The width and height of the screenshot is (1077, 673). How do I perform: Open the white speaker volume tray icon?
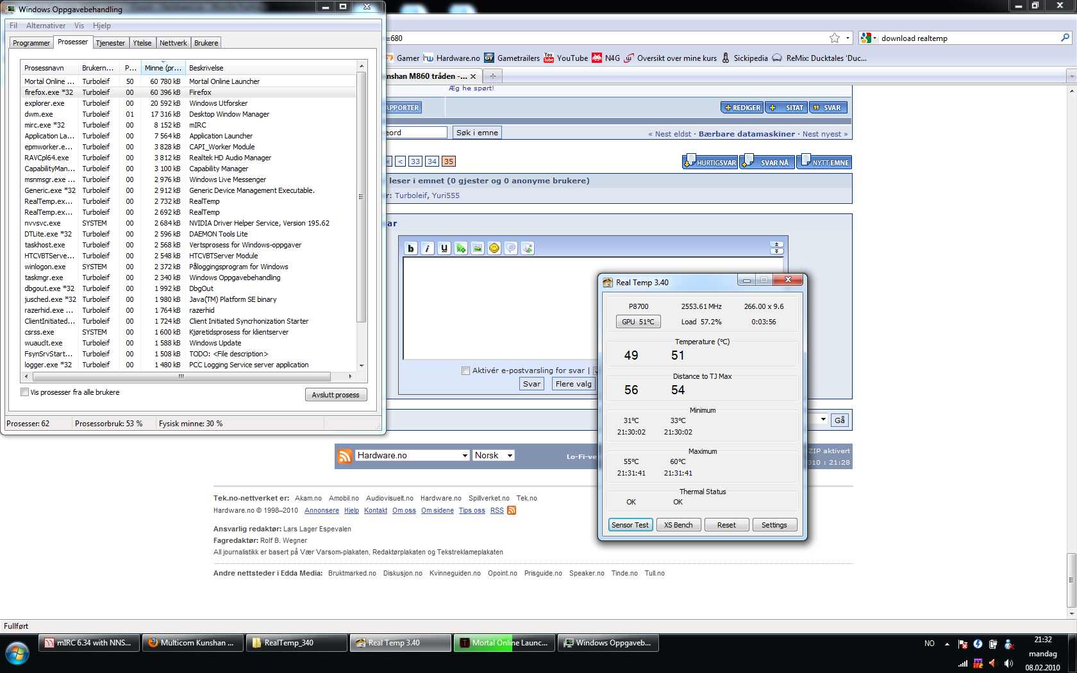1008,663
